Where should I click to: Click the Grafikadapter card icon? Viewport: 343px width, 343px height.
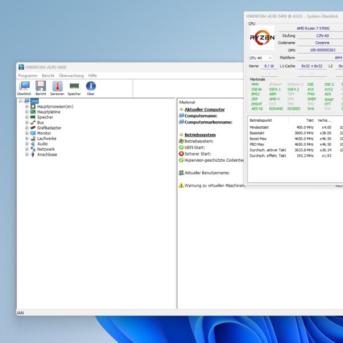click(x=33, y=127)
